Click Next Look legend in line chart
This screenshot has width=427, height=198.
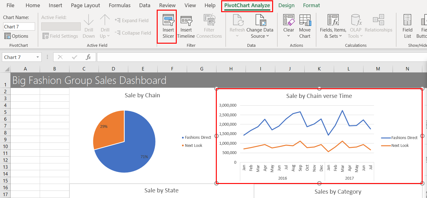(x=395, y=146)
